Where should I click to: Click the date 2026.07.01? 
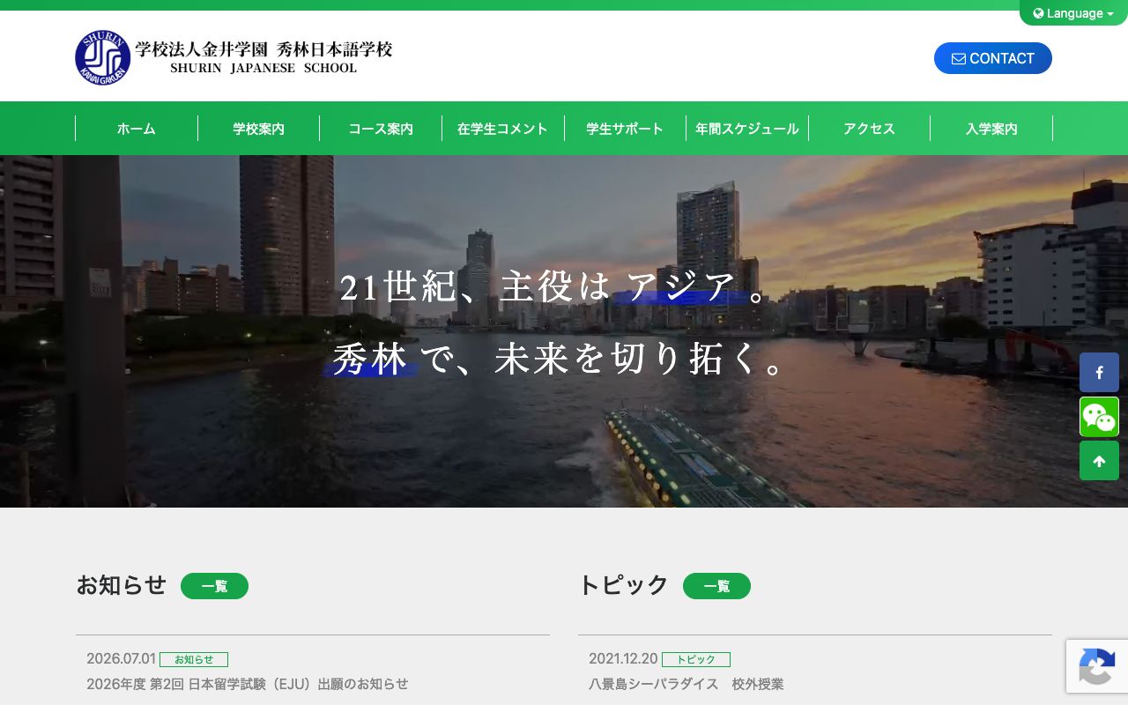[x=121, y=659]
